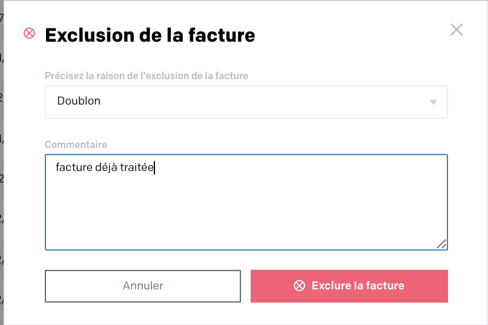Click the Commentaire field label
This screenshot has height=325, width=488.
[x=76, y=144]
